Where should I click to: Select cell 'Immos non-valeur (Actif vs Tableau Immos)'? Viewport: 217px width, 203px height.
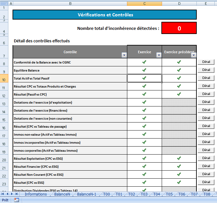tap(70, 134)
